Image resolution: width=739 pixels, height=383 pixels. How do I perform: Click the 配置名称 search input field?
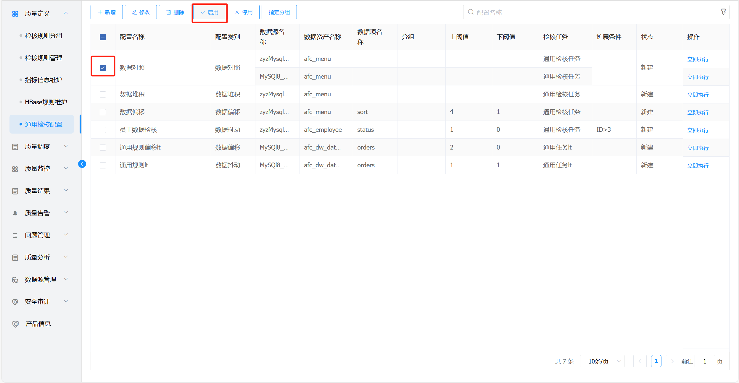point(592,12)
